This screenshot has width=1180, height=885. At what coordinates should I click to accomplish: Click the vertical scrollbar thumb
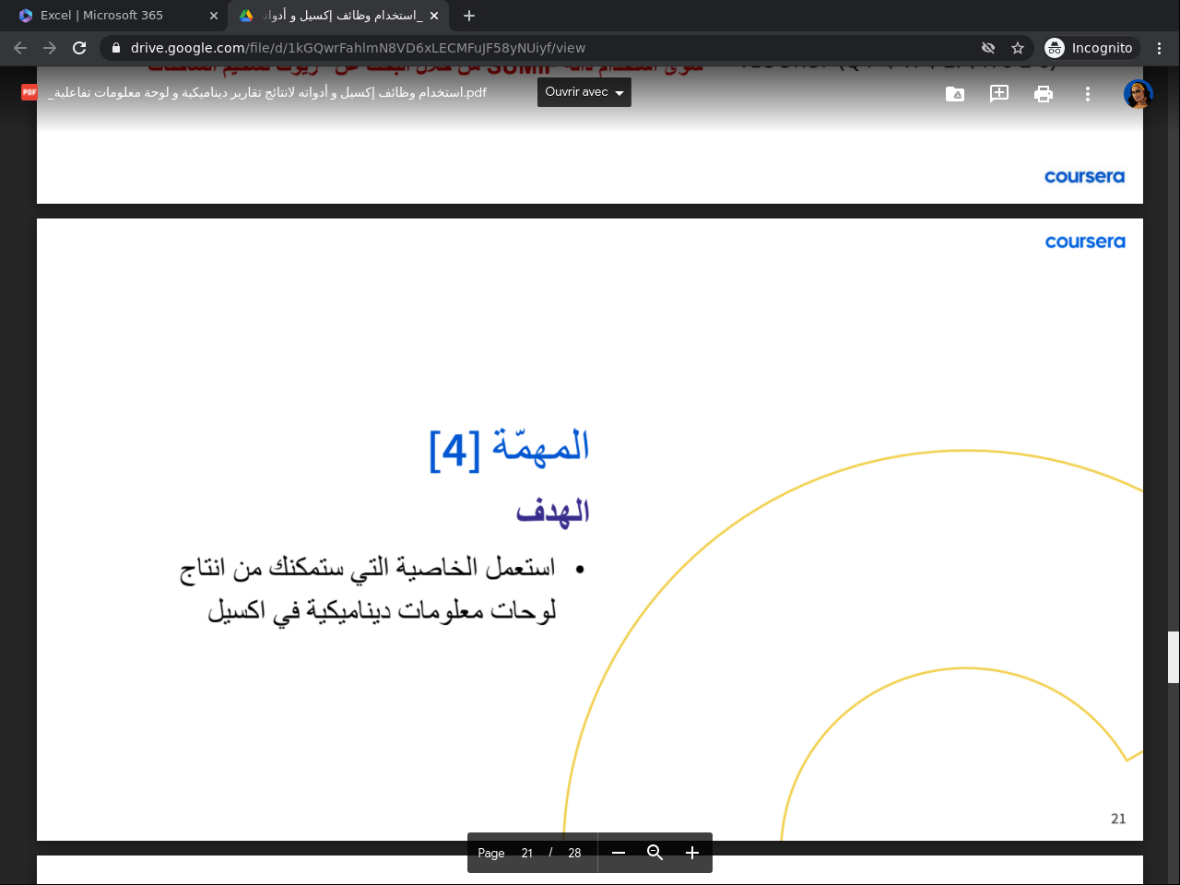1174,657
